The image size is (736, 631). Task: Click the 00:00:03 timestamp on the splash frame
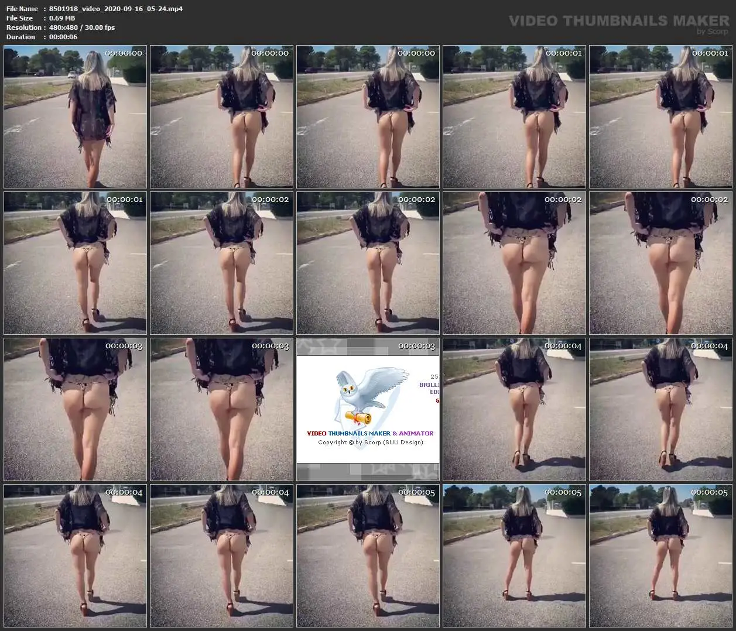(x=416, y=346)
